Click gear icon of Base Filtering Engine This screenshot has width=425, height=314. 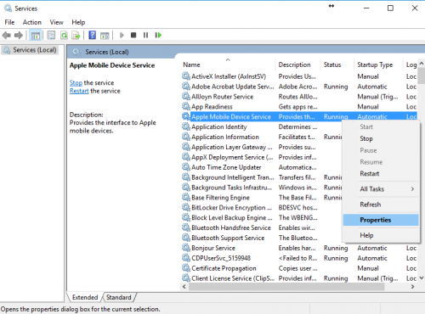(x=186, y=197)
